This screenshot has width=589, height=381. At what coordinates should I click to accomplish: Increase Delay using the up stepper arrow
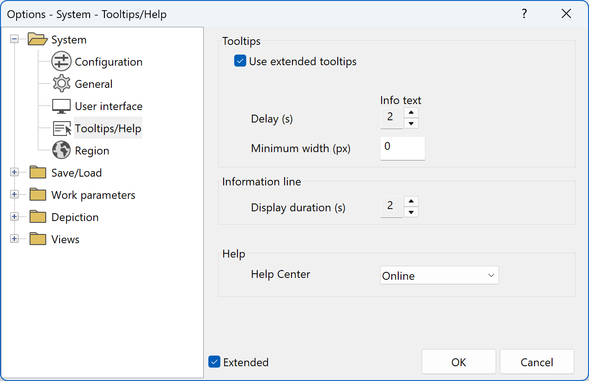pyautogui.click(x=411, y=111)
